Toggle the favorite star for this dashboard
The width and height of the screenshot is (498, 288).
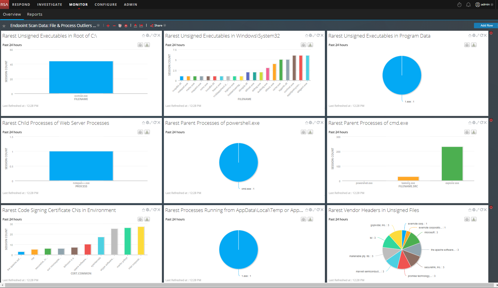(x=4, y=26)
